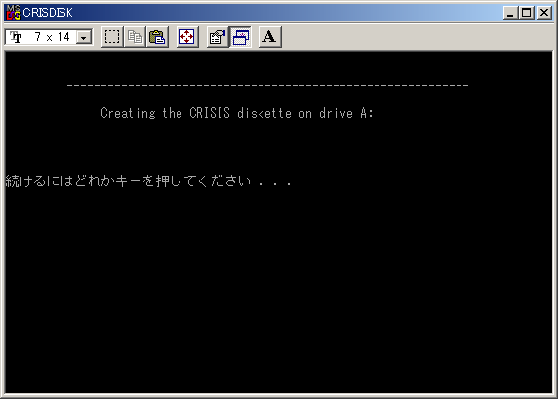Click the lower dashed separator line
The height and width of the screenshot is (399, 558).
click(x=267, y=140)
